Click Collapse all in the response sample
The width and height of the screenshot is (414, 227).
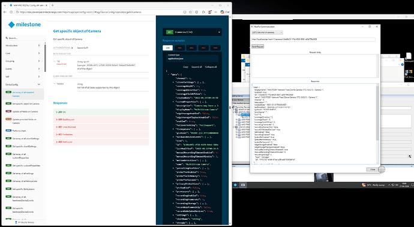click(211, 66)
